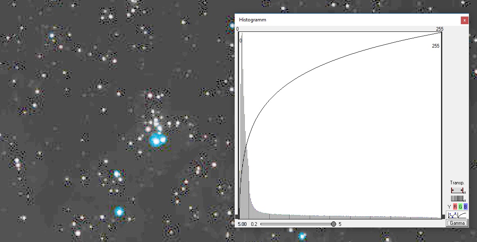477x242 pixels.
Task: Click the top-right 255 curve endpoint
Action: tap(441, 33)
